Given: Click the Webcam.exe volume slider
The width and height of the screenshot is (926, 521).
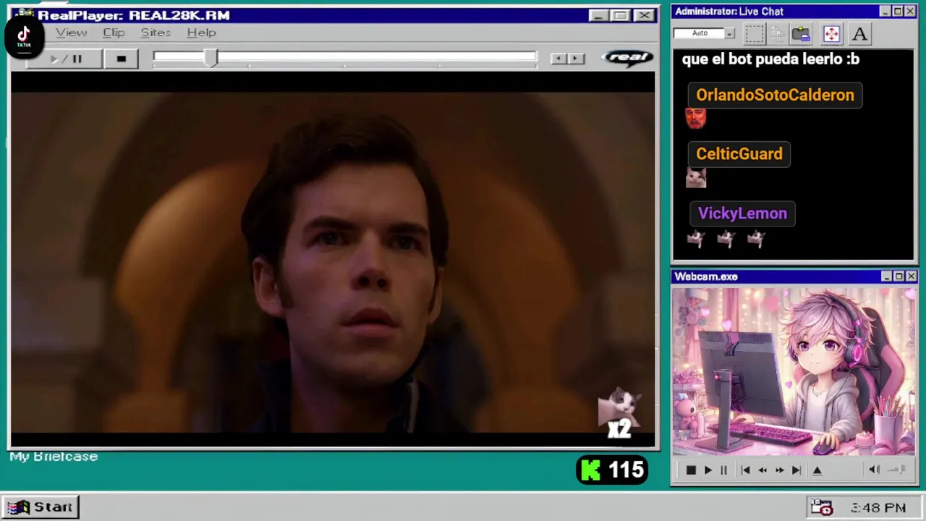Looking at the screenshot, I should click(x=897, y=470).
